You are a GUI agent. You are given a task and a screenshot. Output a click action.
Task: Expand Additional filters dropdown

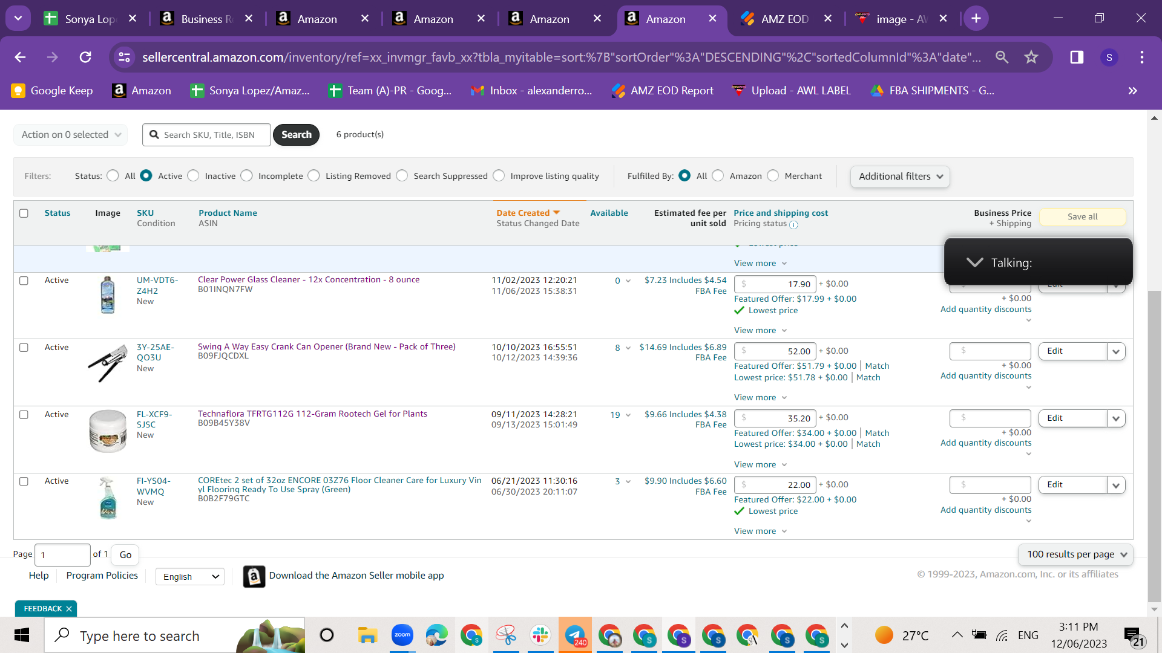[900, 177]
